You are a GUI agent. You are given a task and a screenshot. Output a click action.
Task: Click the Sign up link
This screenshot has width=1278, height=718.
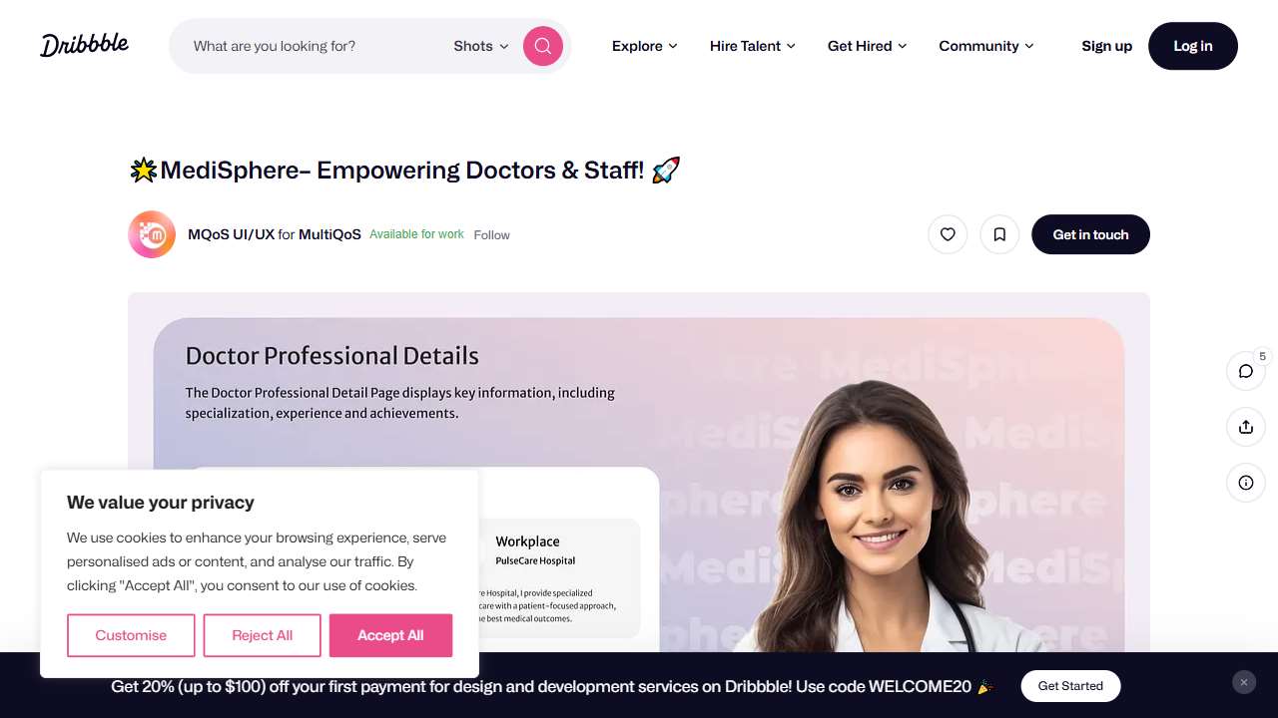tap(1106, 46)
